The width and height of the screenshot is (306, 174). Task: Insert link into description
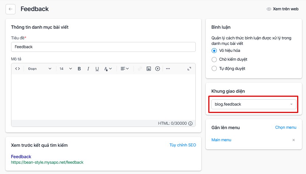pyautogui.click(x=140, y=68)
